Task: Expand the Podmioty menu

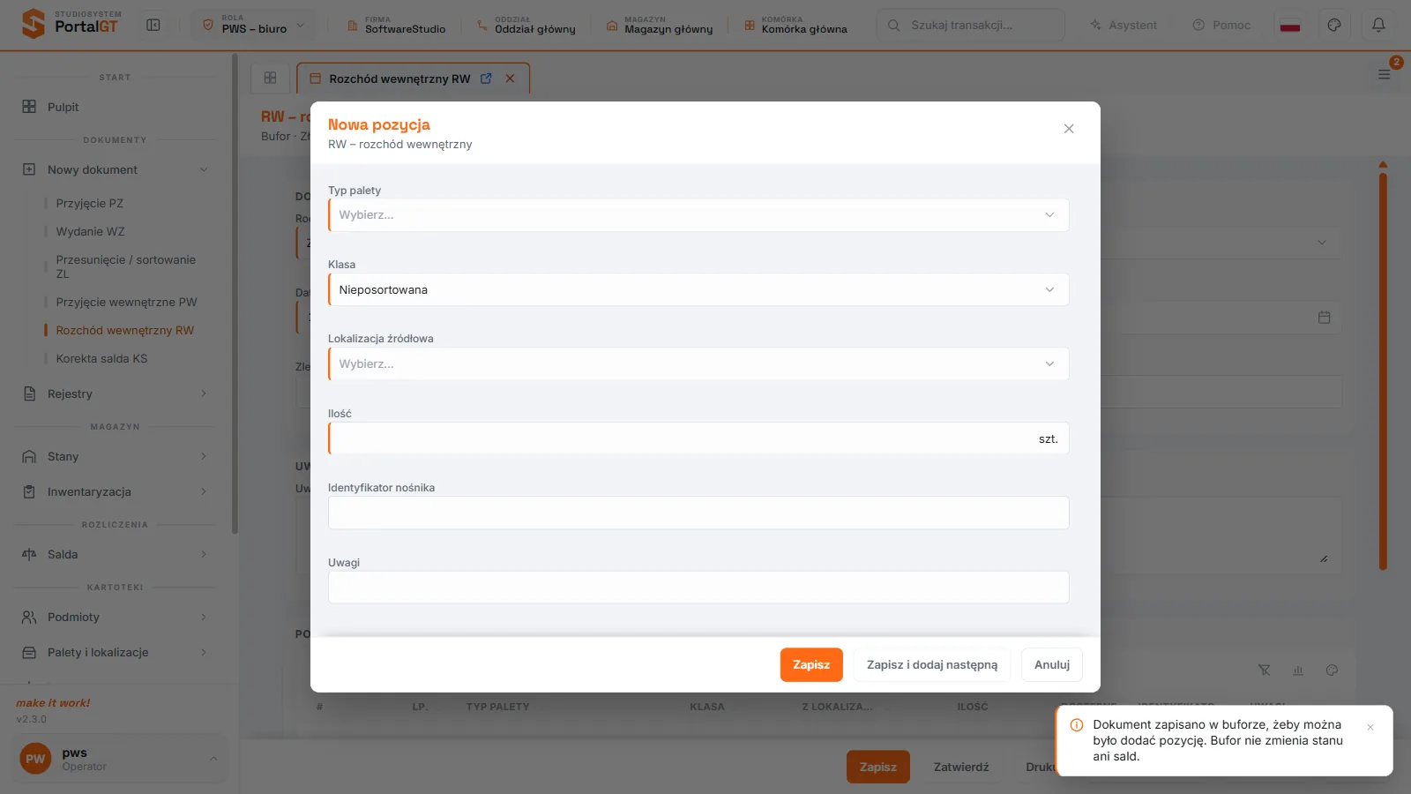Action: coord(116,617)
